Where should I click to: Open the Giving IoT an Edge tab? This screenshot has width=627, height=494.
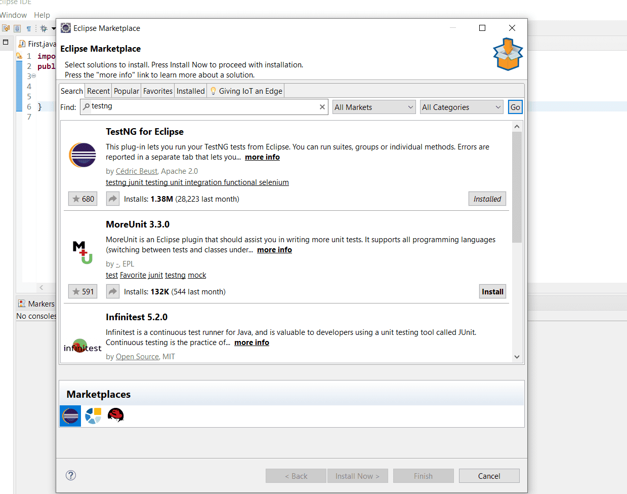(246, 91)
